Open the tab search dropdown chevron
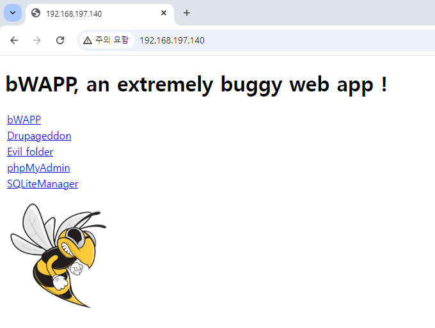Image resolution: width=435 pixels, height=328 pixels. pyautogui.click(x=13, y=13)
